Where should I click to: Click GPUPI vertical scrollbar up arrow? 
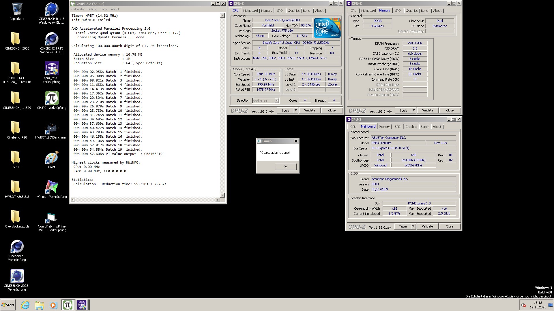222,16
